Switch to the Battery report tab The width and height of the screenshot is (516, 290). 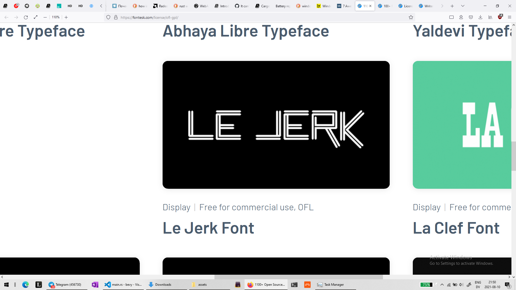[283, 6]
